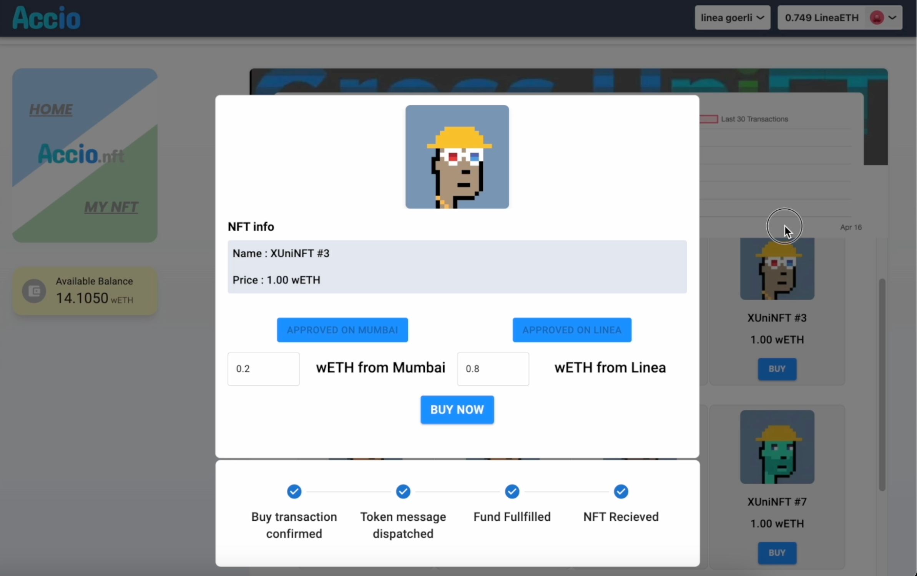Click the NFT Recieved checkmark
Image resolution: width=917 pixels, height=576 pixels.
(621, 492)
